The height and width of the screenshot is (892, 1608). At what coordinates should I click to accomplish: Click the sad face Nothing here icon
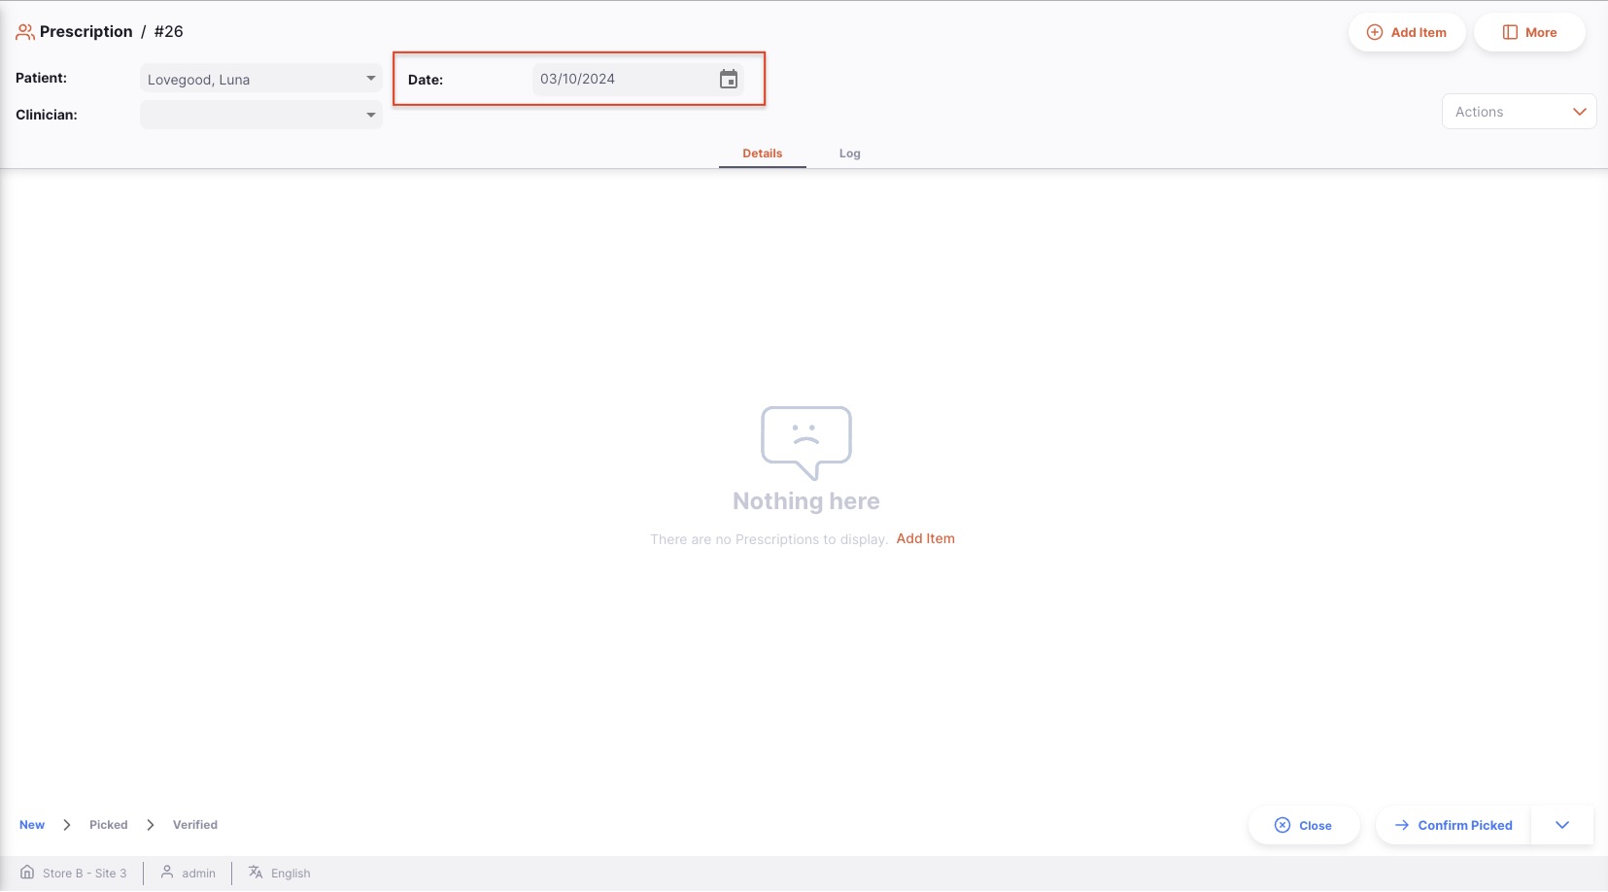coord(805,442)
